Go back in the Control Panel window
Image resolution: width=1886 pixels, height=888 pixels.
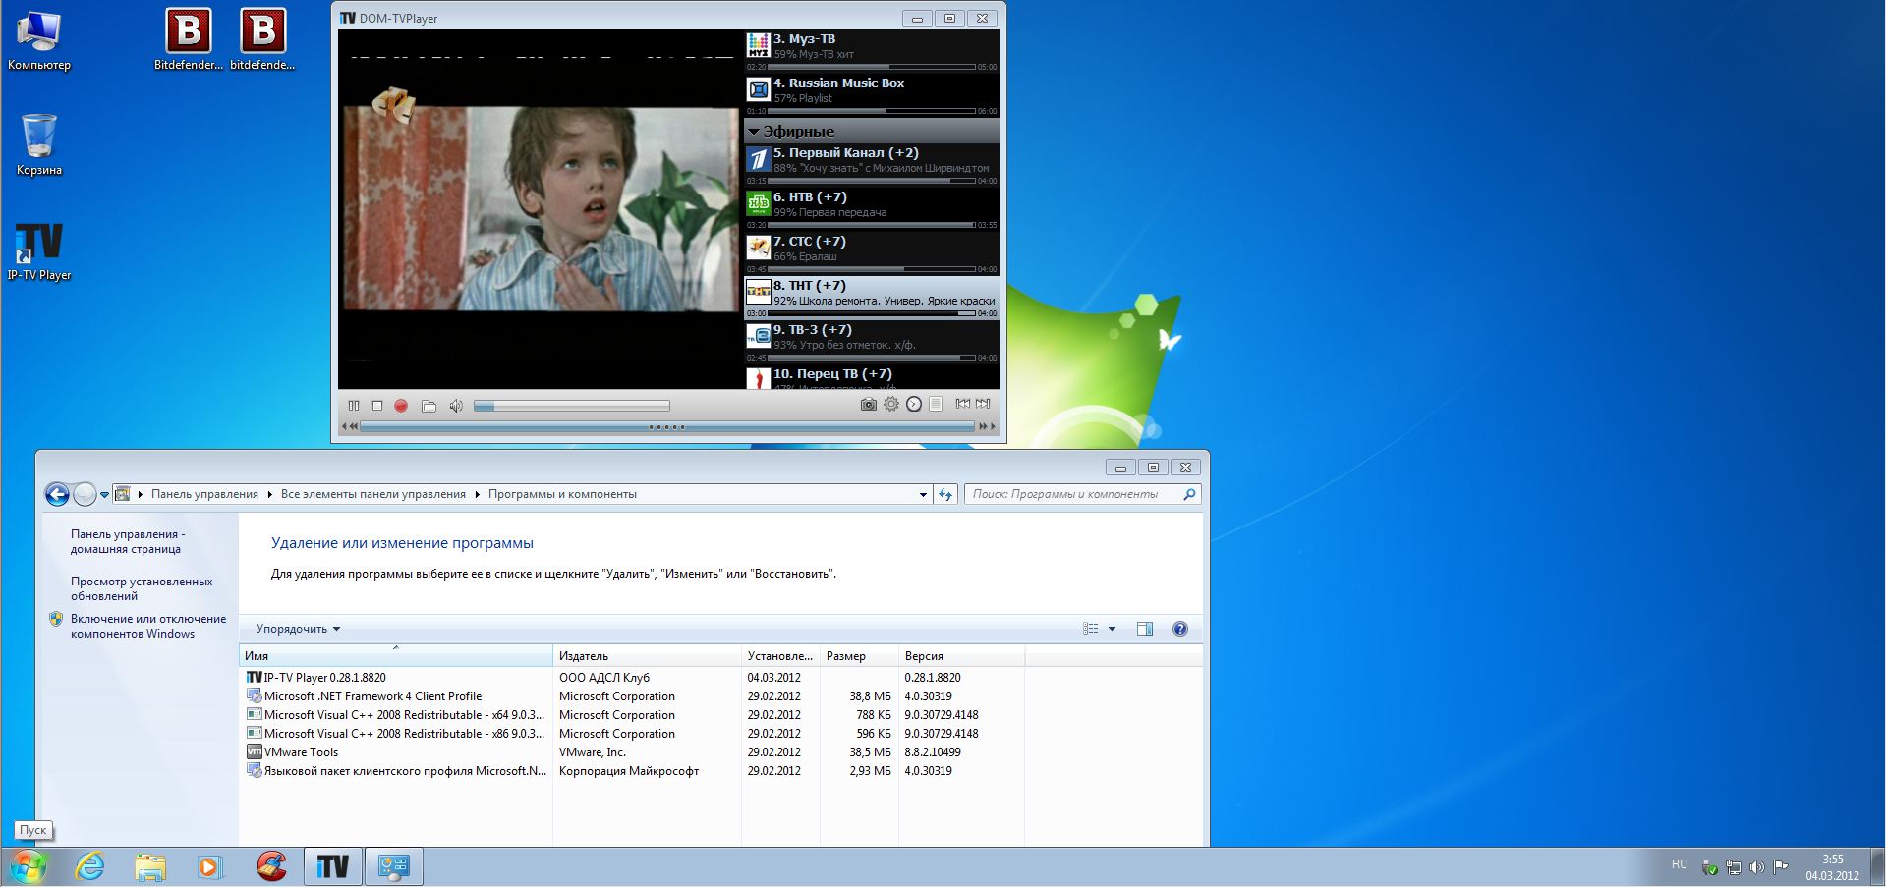[x=57, y=495]
